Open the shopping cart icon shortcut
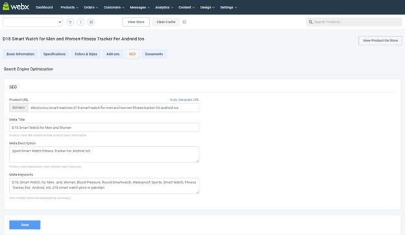The width and height of the screenshot is (405, 235). 70,22
